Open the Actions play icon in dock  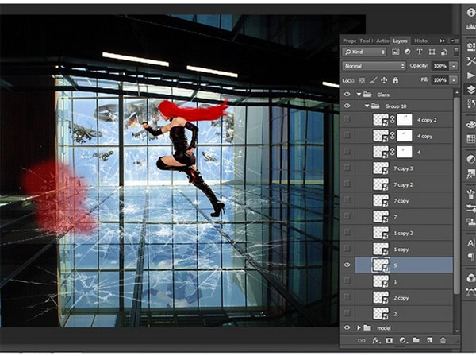point(470,75)
